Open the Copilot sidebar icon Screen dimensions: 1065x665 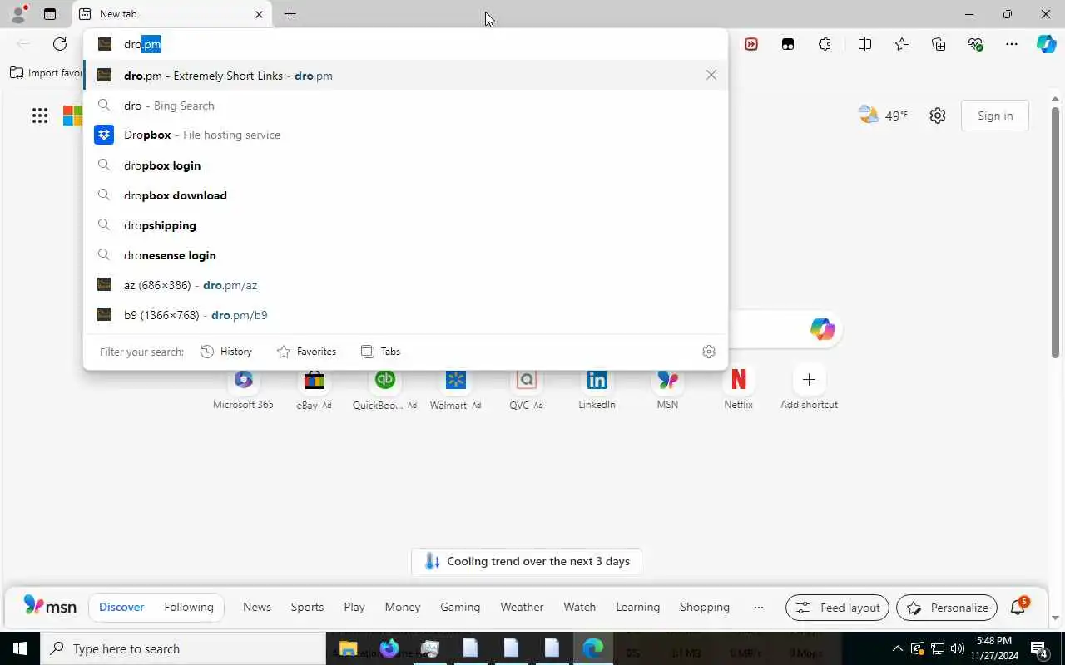click(1047, 44)
